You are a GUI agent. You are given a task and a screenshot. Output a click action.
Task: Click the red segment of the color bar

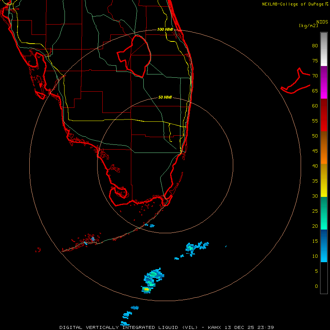[324, 115]
